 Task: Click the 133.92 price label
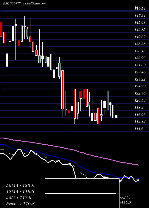[x=140, y=58]
